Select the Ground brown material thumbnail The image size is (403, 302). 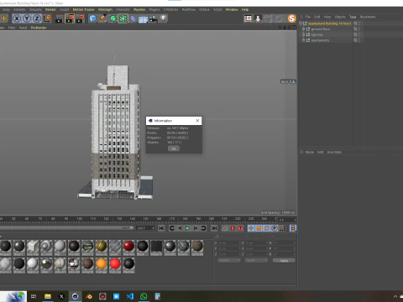coord(87,265)
